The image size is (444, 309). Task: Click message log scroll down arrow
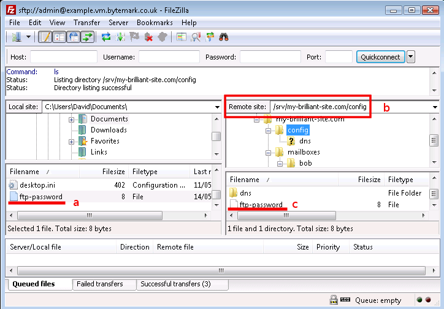tap(434, 91)
